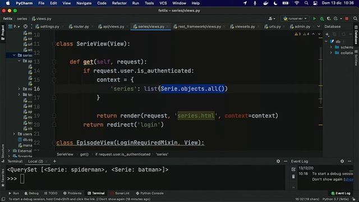Toggle the Project tool window stripe button
The width and height of the screenshot is (359, 202).
click(3, 33)
